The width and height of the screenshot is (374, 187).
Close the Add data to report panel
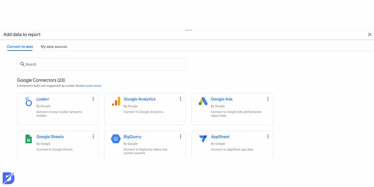[370, 35]
